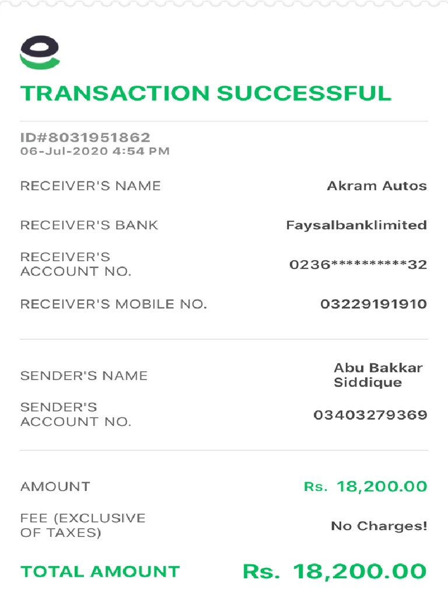Click the No Charges! fee text
The height and width of the screenshot is (597, 448).
(379, 526)
